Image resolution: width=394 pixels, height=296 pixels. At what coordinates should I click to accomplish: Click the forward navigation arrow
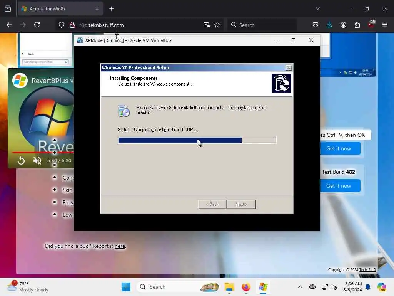23,25
